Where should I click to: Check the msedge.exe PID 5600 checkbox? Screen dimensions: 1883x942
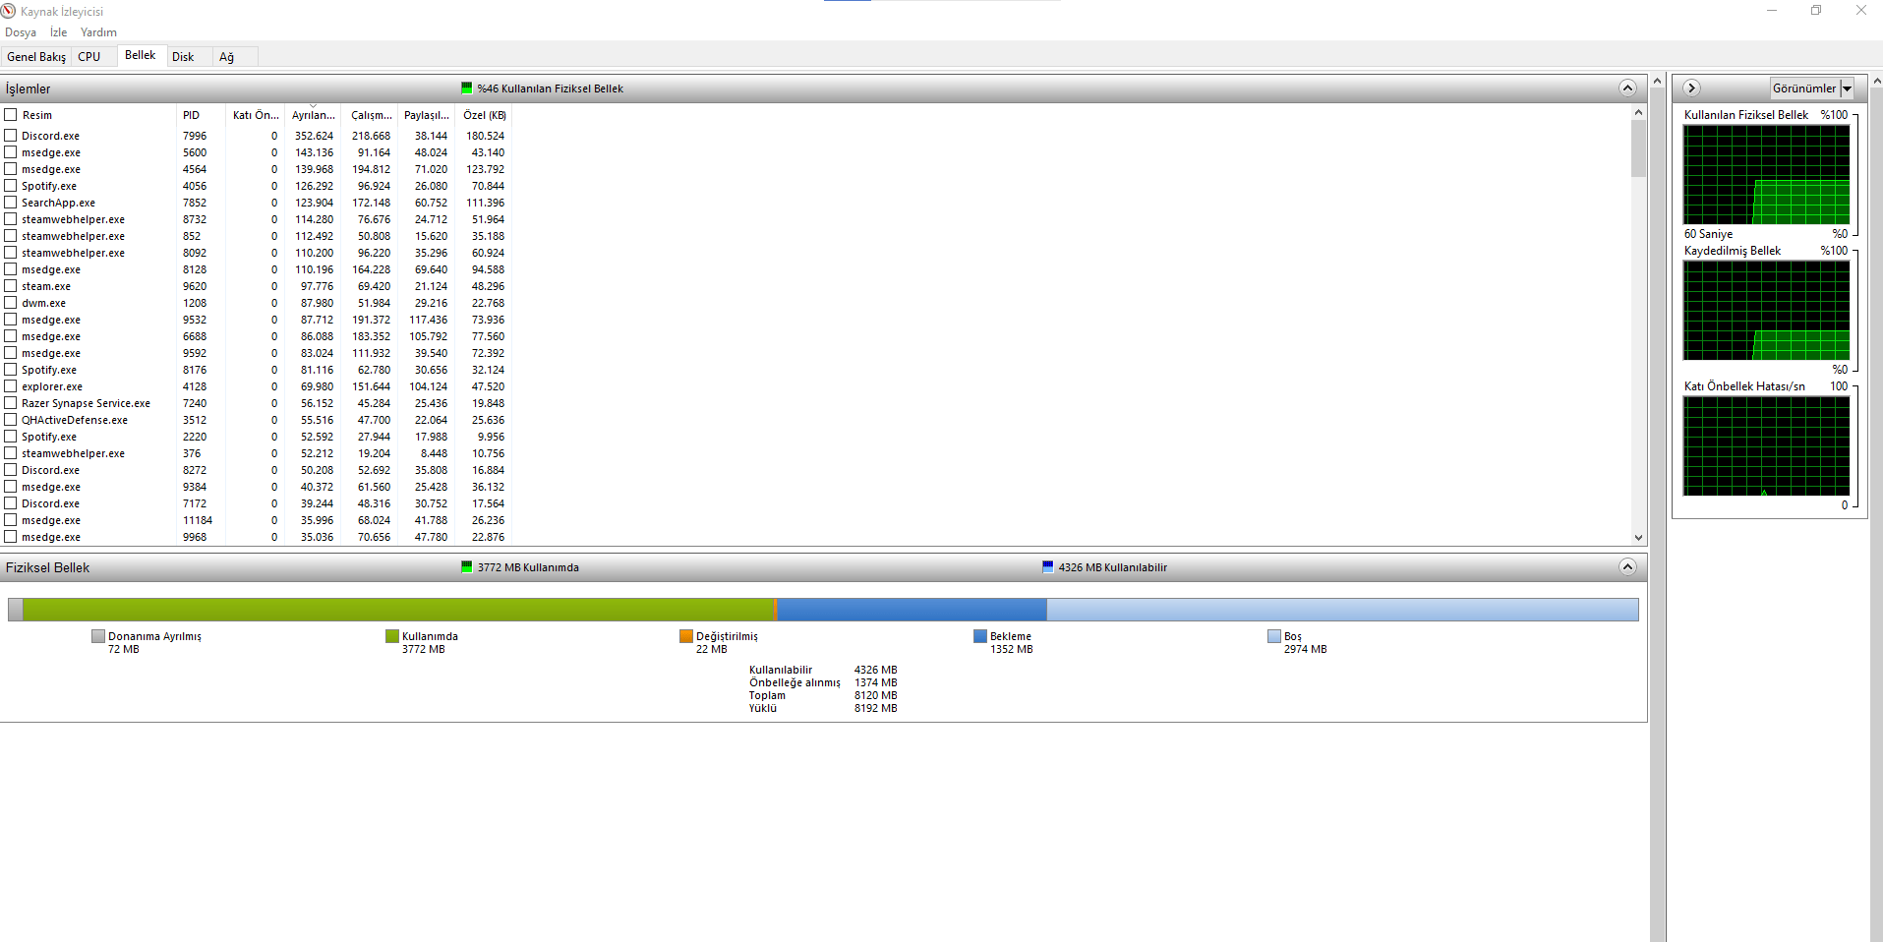pyautogui.click(x=11, y=152)
